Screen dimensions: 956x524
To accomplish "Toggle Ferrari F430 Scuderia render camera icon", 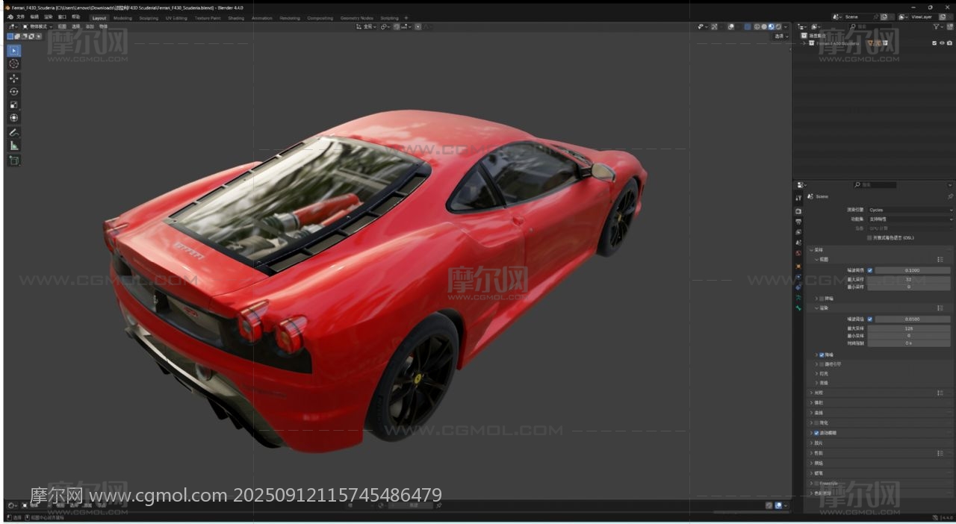I will [949, 43].
